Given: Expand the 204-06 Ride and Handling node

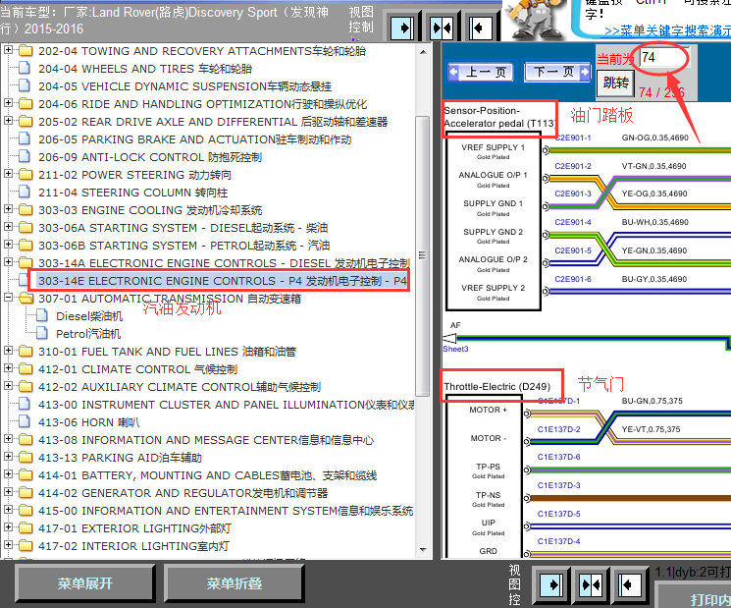Looking at the screenshot, I should pyautogui.click(x=8, y=102).
